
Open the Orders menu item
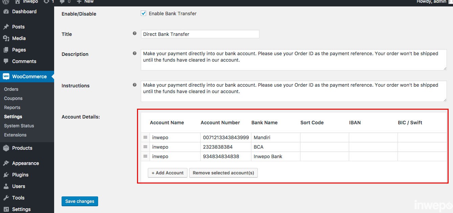point(11,89)
